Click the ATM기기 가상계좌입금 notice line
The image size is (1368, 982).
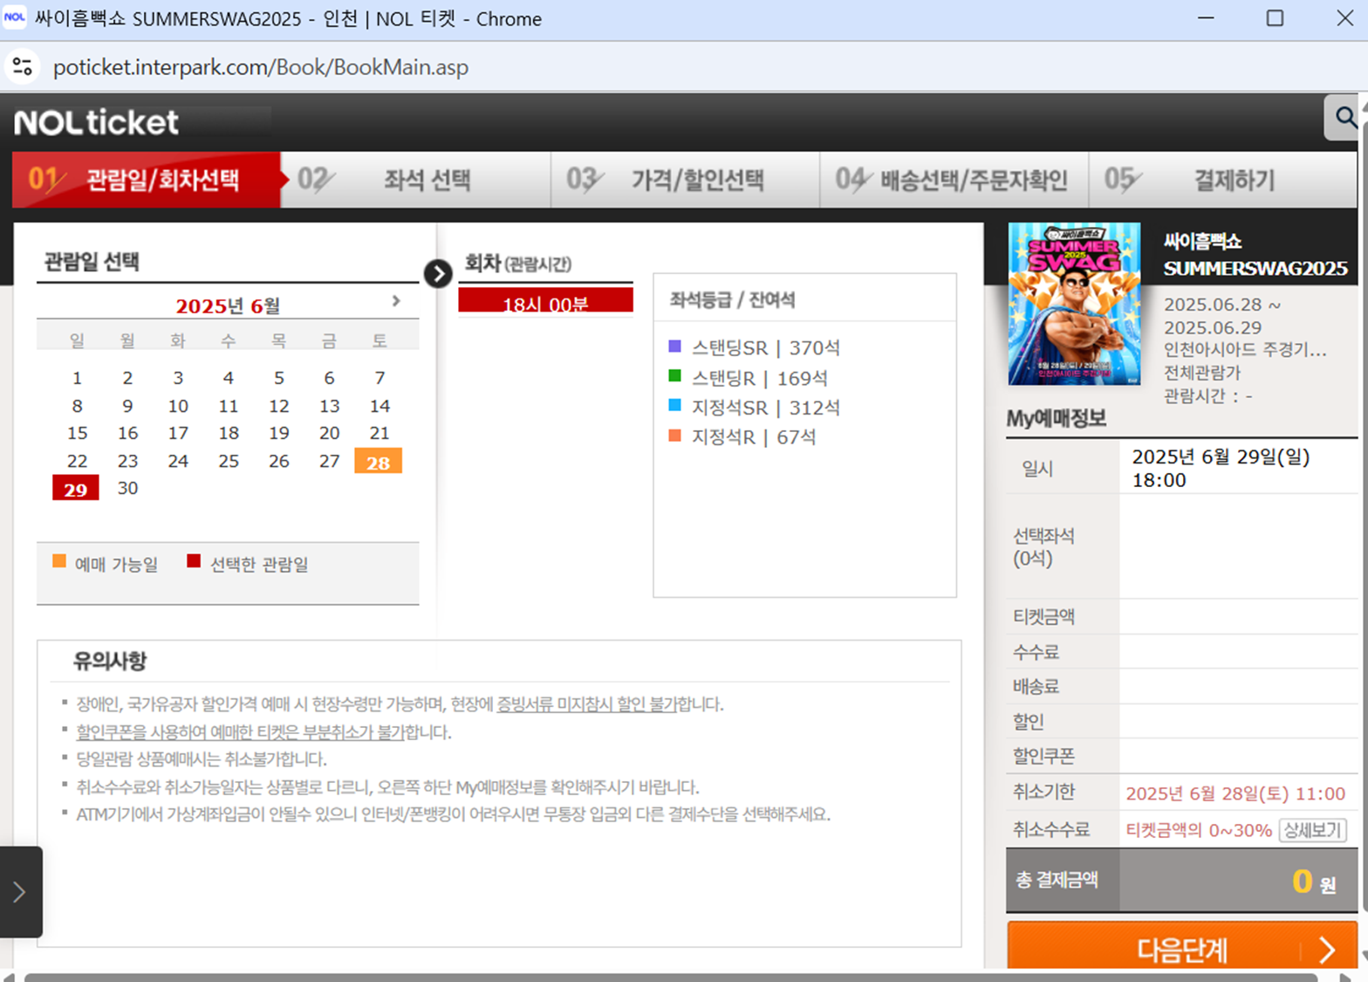454,814
